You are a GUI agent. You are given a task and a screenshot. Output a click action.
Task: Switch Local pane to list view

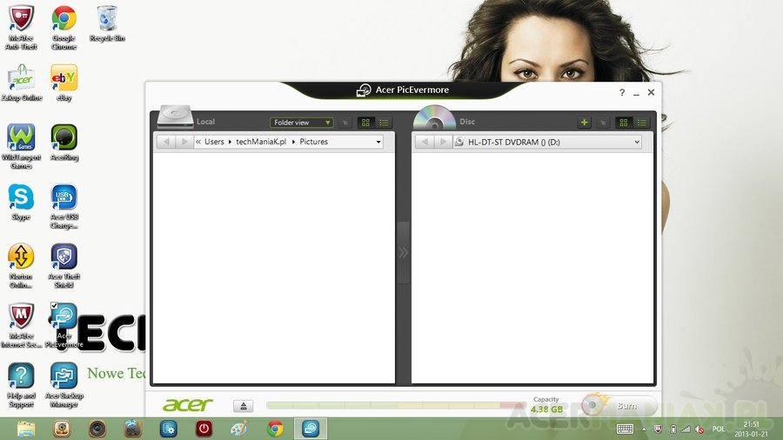384,123
